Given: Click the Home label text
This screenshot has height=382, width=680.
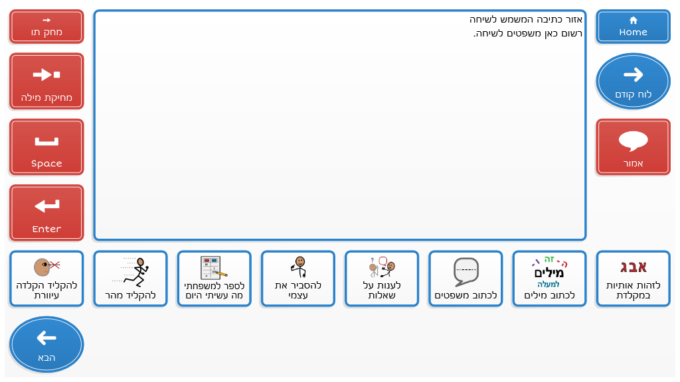Looking at the screenshot, I should [633, 32].
